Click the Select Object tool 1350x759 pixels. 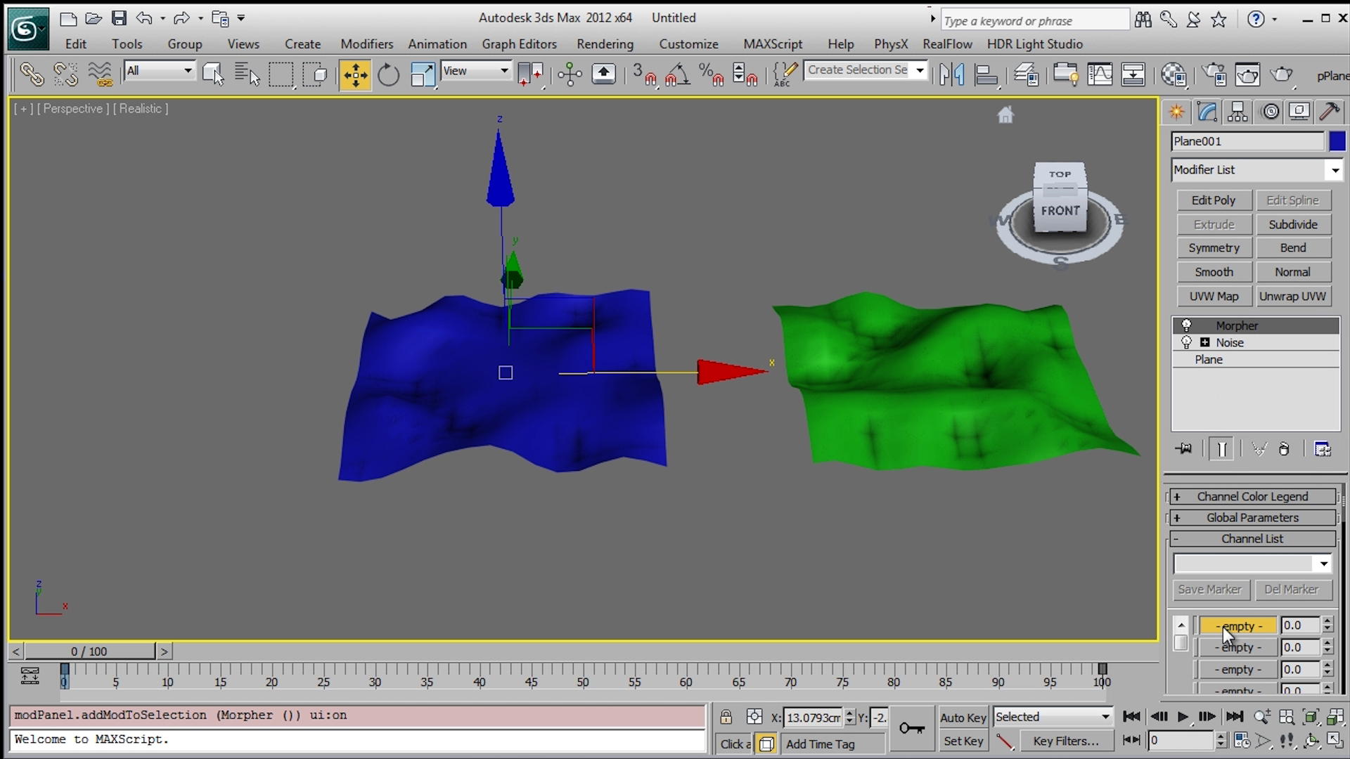click(213, 74)
